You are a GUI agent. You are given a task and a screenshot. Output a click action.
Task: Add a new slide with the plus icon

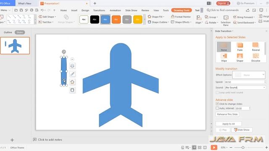coord(12,140)
